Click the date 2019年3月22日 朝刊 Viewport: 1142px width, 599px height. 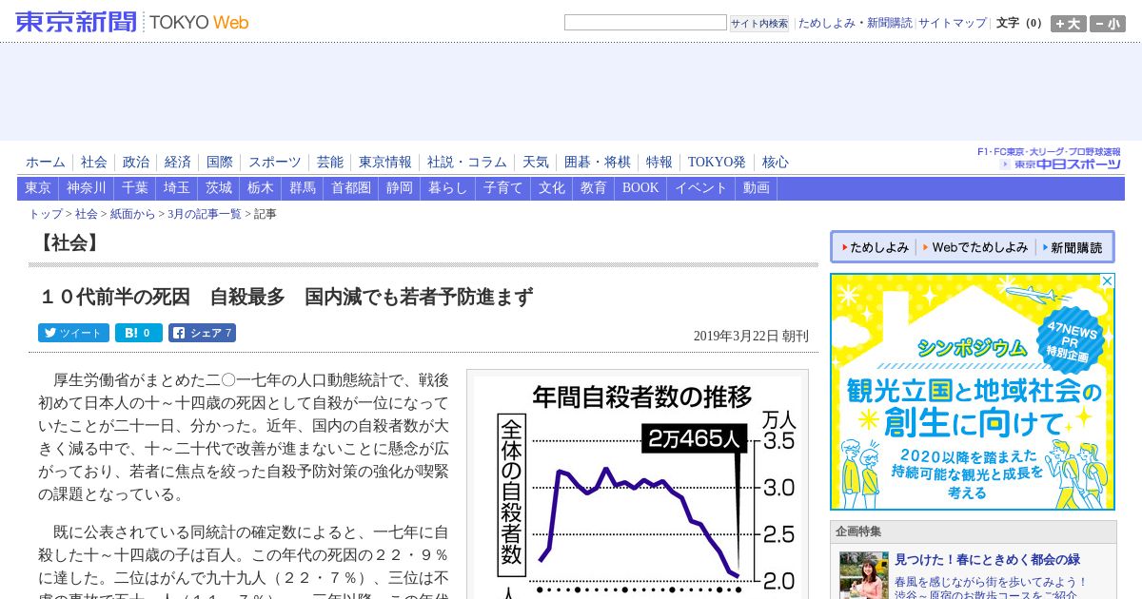click(x=751, y=336)
